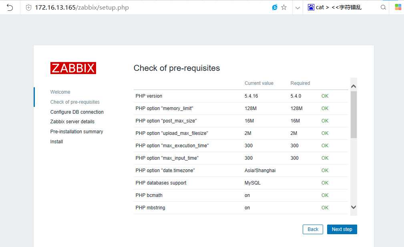Select the Welcome setup step

(60, 92)
